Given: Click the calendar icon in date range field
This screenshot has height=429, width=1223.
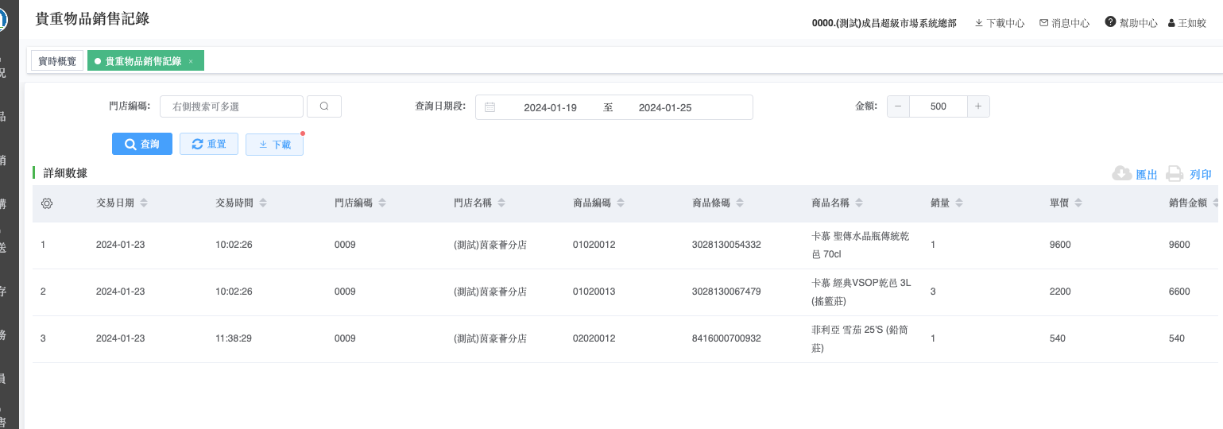Looking at the screenshot, I should pos(490,107).
